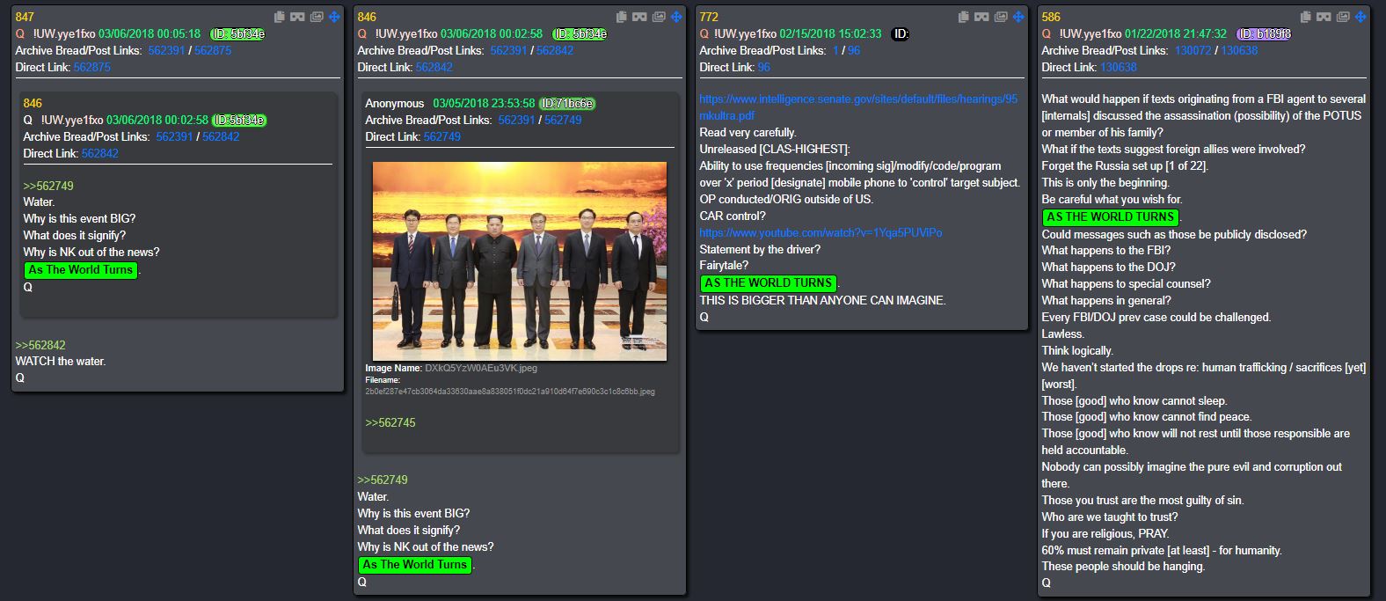Click the blue move arrows on post 846
This screenshot has height=601, width=1386.
point(676,17)
